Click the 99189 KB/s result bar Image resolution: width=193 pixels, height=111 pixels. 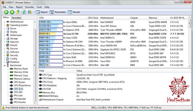(x=51, y=34)
